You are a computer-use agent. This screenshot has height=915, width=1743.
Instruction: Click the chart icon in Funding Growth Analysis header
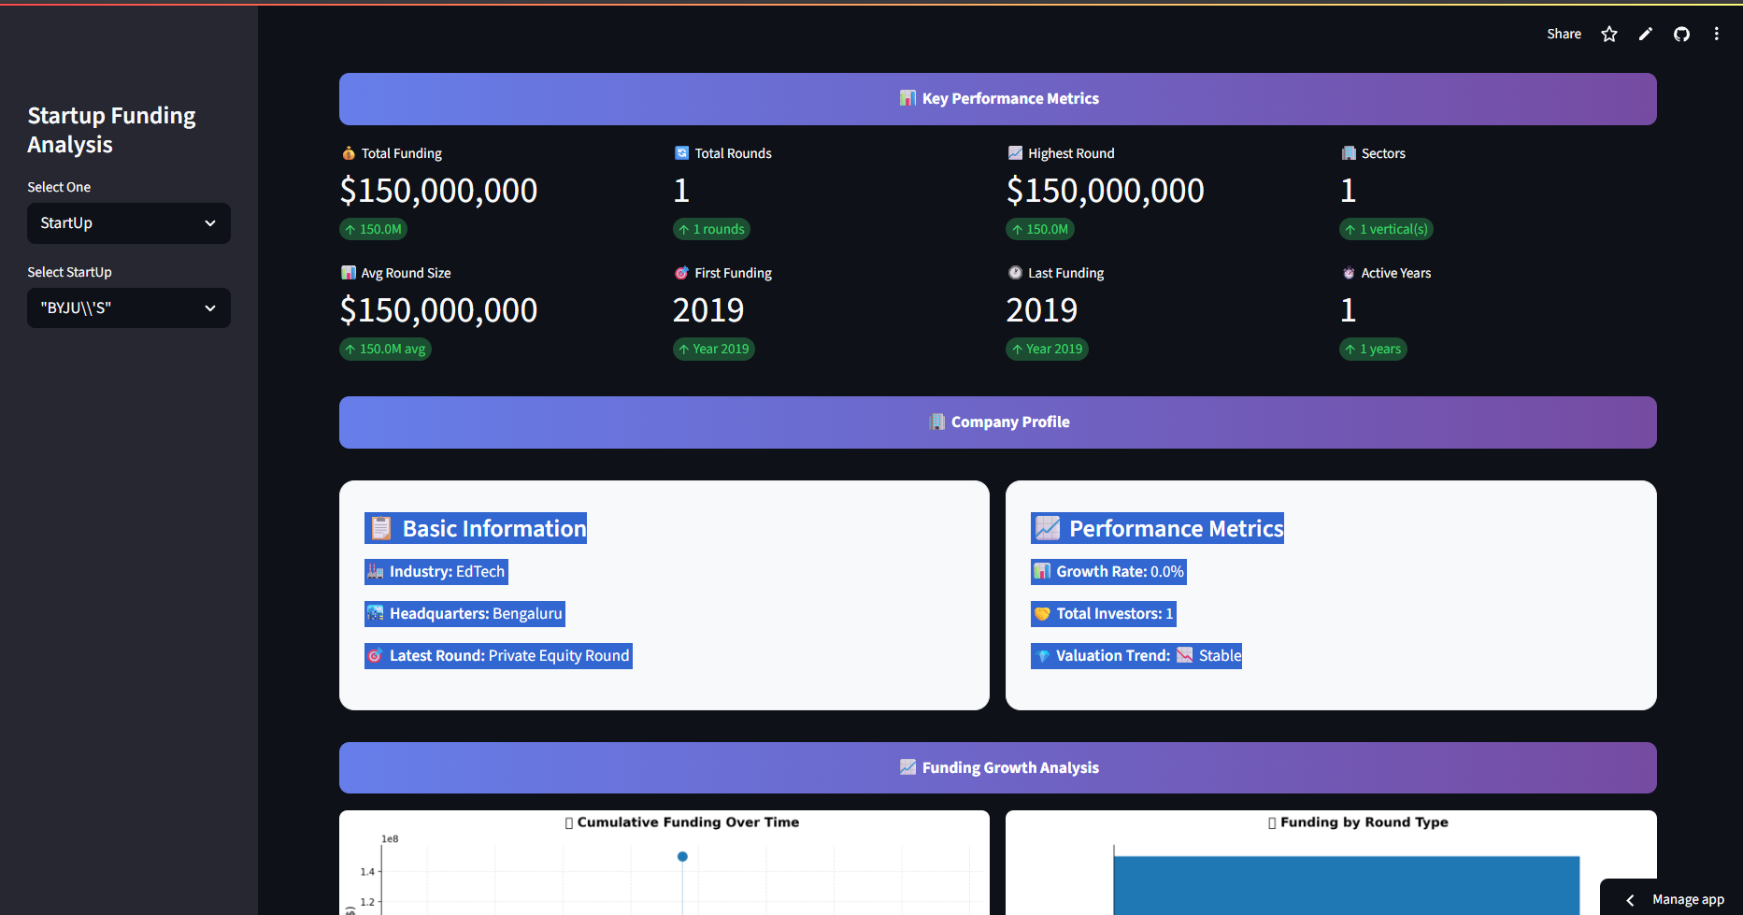[x=907, y=767]
